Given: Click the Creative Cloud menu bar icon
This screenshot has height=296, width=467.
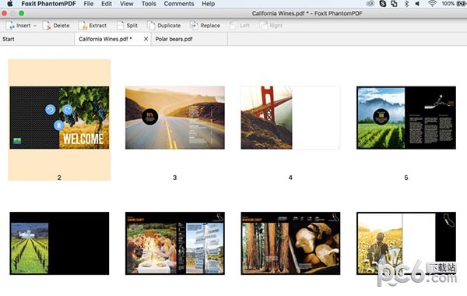Looking at the screenshot, I should (x=370, y=4).
